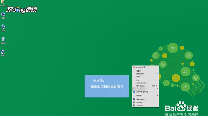Screen dimensions: 208x116
Task: Click the greyed 粘贴快捷方式(S) menu entry
Action: 146,83
